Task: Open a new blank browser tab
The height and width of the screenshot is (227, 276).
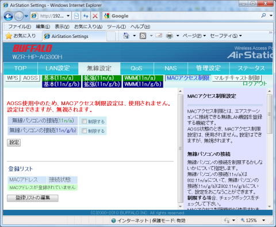Action: pyautogui.click(x=111, y=36)
